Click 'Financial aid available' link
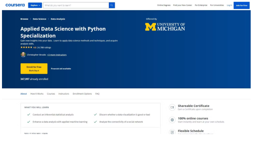This screenshot has width=254, height=144. (61, 69)
